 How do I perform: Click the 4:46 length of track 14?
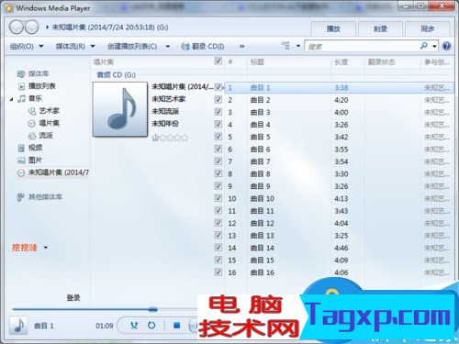click(341, 248)
